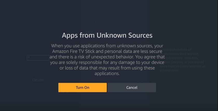The image size is (218, 111).
Task: Click the 'Cancel' label text
Action: pos(132,87)
